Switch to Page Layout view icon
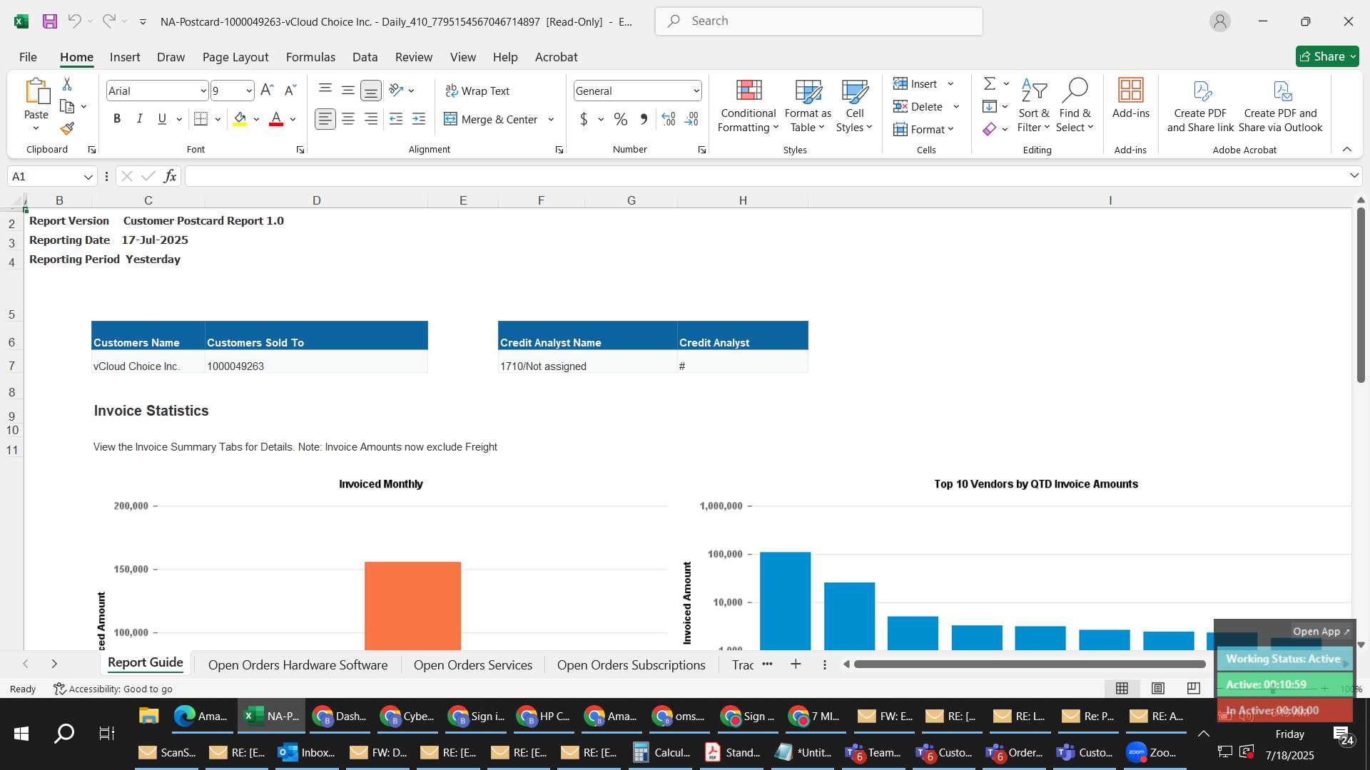1370x770 pixels. tap(1158, 689)
